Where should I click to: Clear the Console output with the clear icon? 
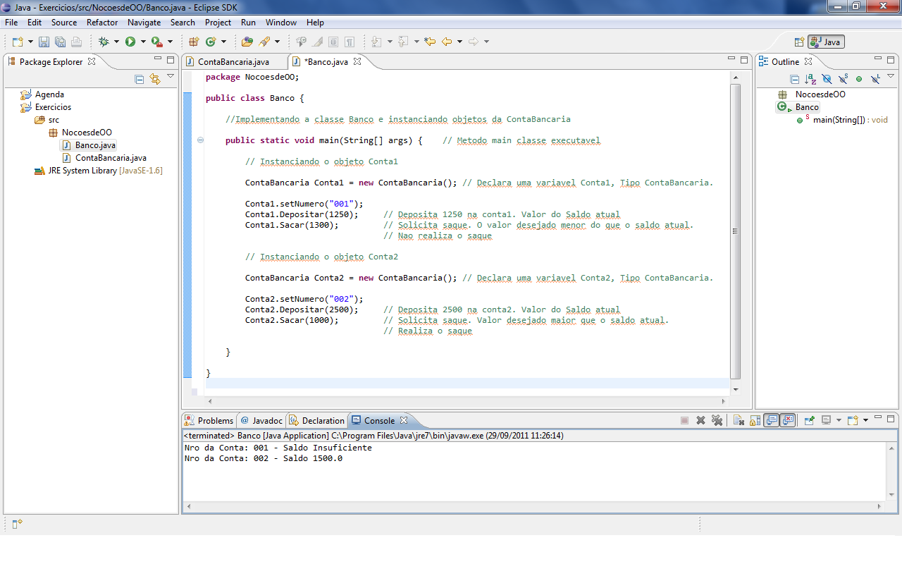pyautogui.click(x=737, y=420)
